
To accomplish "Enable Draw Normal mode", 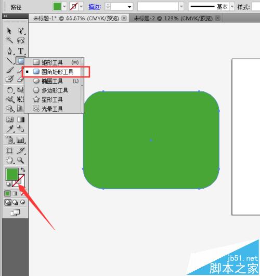I will pos(8,202).
